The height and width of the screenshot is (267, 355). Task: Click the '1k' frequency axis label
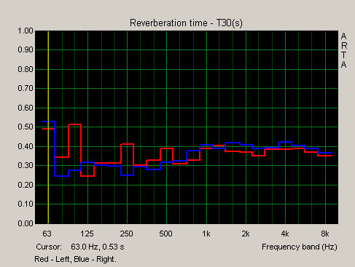206,234
